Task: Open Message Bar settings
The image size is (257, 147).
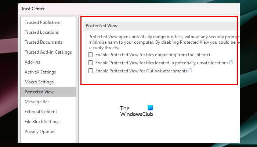Action: coord(37,102)
